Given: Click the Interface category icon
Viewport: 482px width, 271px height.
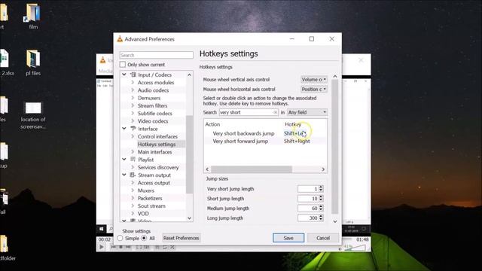Looking at the screenshot, I should tap(133, 129).
